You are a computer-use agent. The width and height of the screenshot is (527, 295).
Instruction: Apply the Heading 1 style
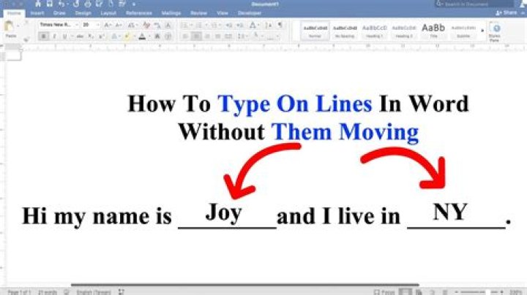pos(376,29)
